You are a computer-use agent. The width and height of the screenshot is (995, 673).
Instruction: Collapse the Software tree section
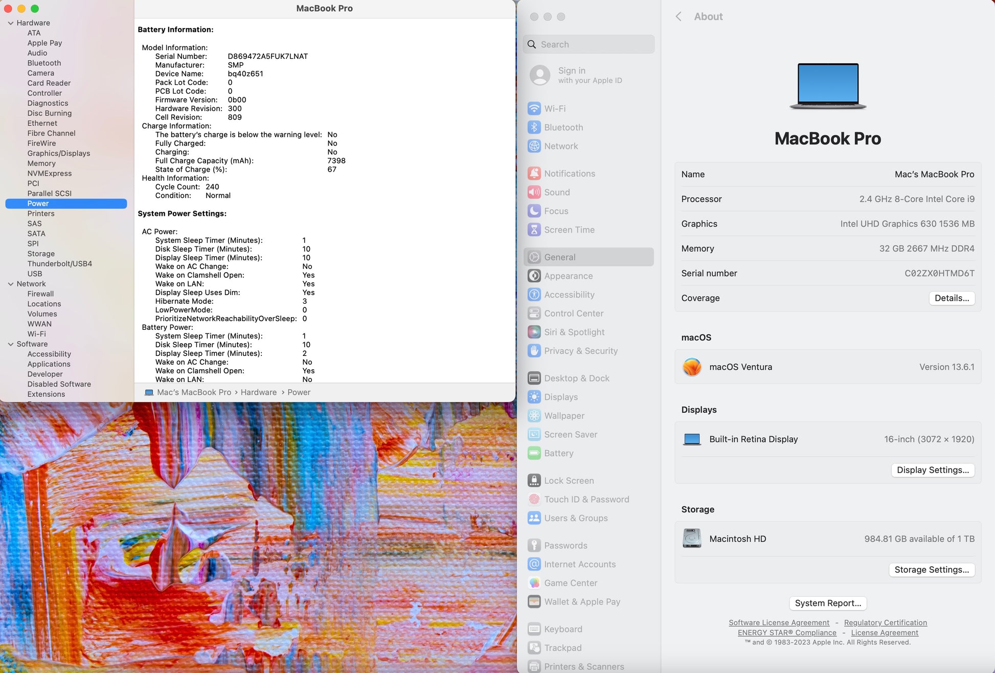(10, 344)
